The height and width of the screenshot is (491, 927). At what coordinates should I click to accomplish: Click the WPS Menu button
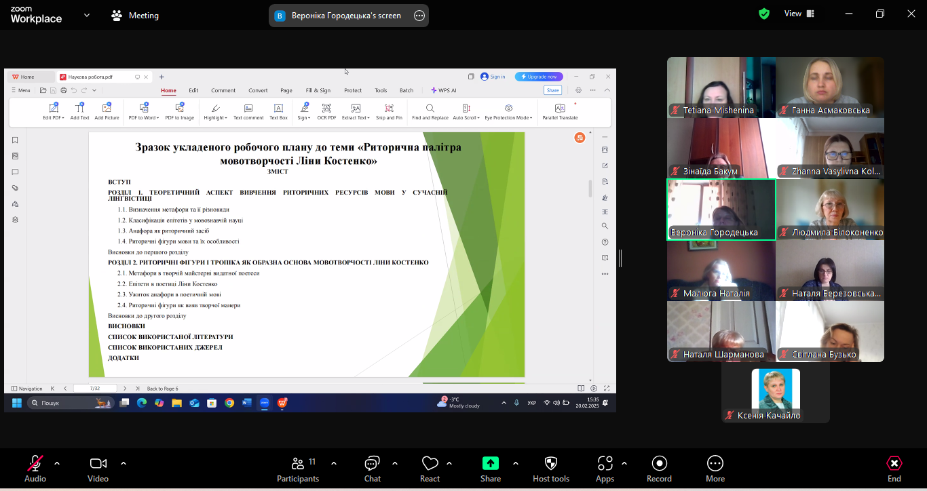(x=20, y=90)
